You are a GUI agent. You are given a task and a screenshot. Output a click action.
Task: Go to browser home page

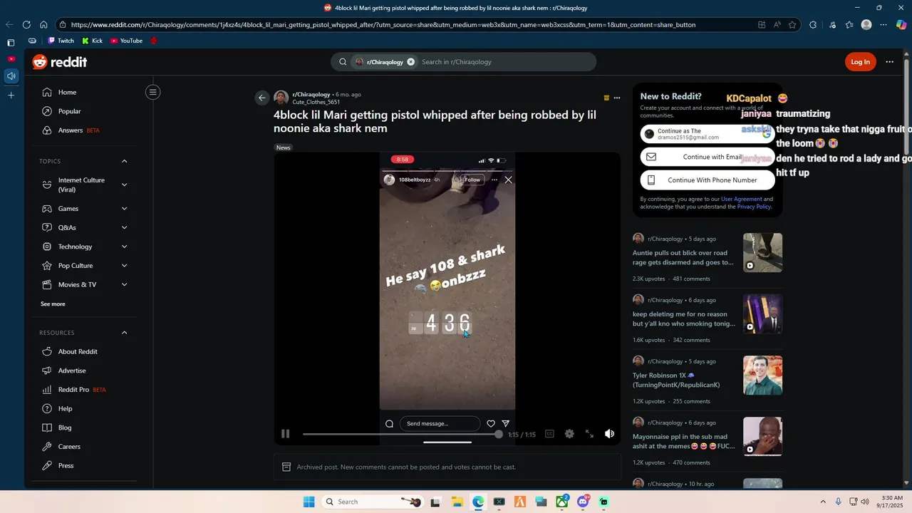pos(43,24)
